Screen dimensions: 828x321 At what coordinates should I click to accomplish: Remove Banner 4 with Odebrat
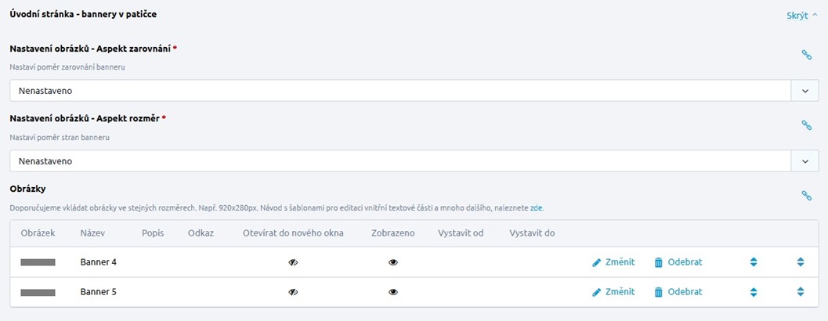point(678,262)
